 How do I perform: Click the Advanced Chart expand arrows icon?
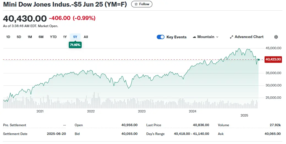pyautogui.click(x=232, y=37)
